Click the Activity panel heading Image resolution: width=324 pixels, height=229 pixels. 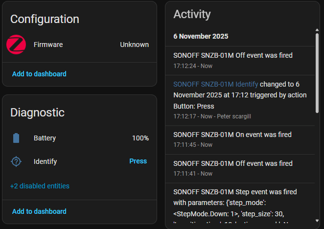tap(192, 14)
